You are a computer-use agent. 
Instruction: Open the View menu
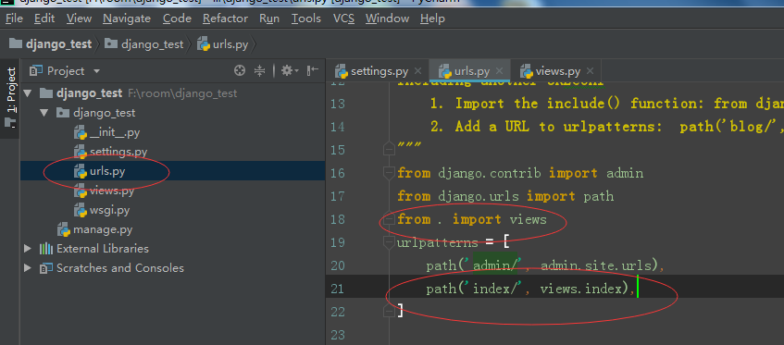[x=79, y=18]
